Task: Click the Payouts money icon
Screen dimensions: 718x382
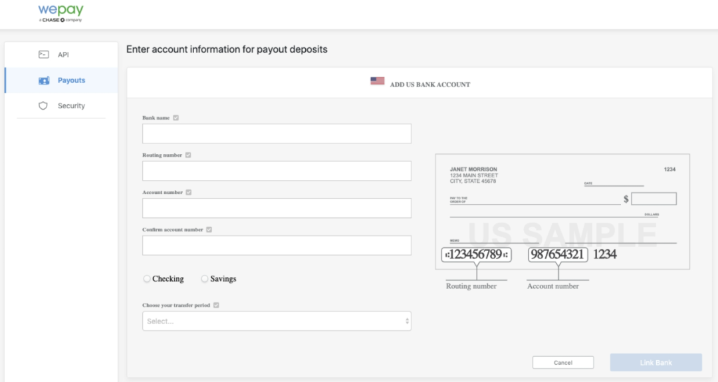Action: pyautogui.click(x=44, y=80)
